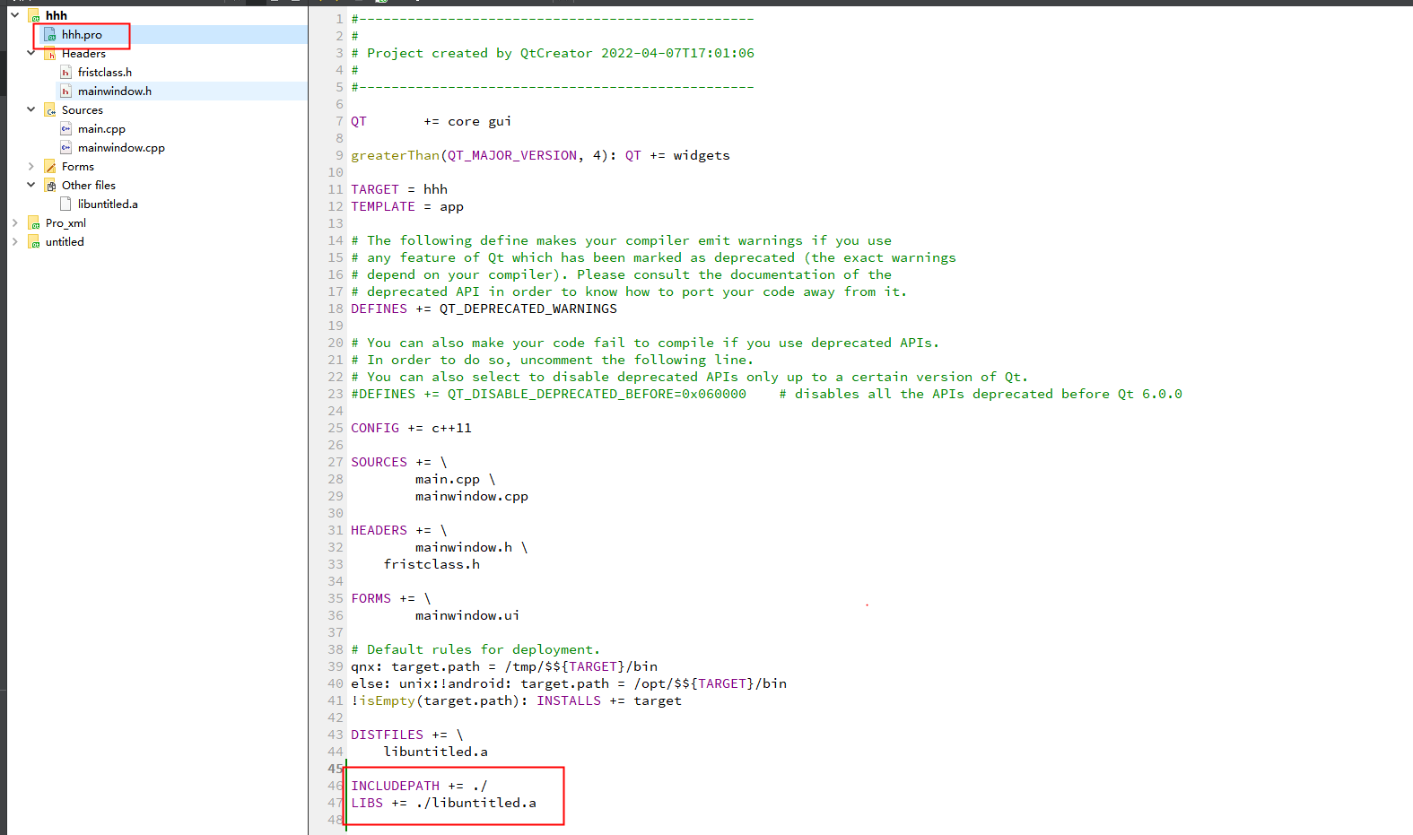
Task: Click the hhh project folder icon
Action: click(x=34, y=16)
